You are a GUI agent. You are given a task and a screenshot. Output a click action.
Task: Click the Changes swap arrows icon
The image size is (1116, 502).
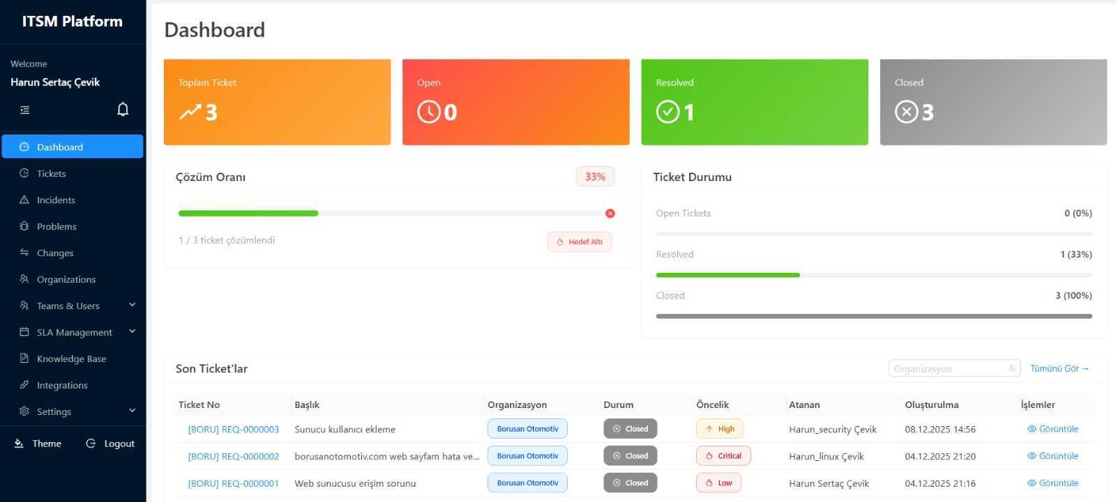24,253
